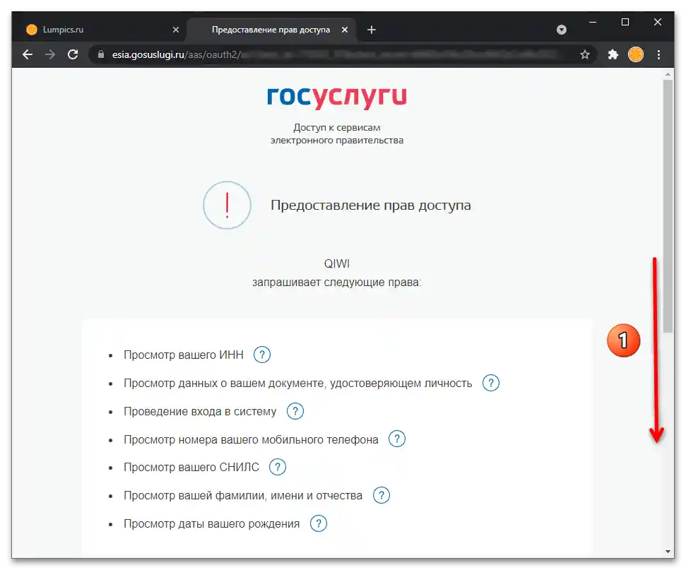686x570 pixels.
Task: Click the text Просмотр вашего СНИЛС
Action: [191, 467]
